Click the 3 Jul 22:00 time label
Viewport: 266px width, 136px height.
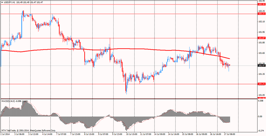(33, 134)
